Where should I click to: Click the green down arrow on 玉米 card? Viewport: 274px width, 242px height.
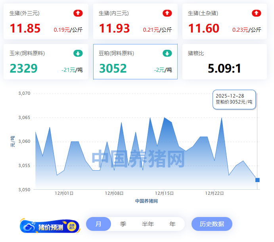tap(78, 53)
